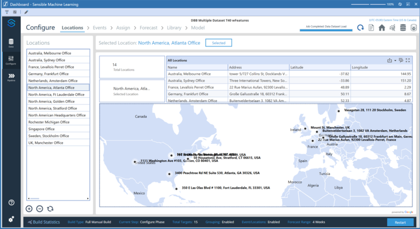Sort by the Name column header

pos(197,67)
